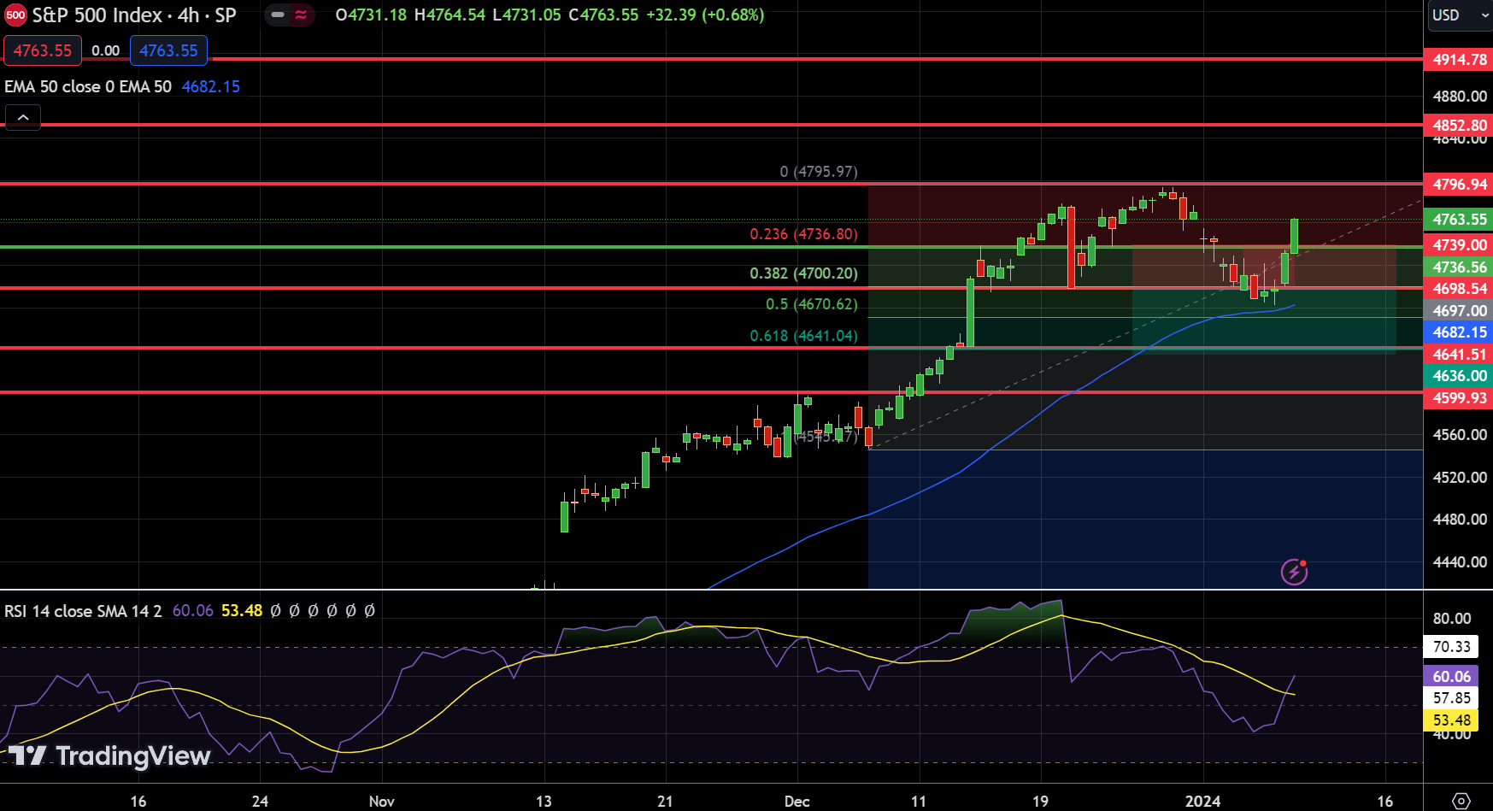This screenshot has height=811, width=1493.
Task: Click the Nov date on time axis
Action: pyautogui.click(x=381, y=801)
